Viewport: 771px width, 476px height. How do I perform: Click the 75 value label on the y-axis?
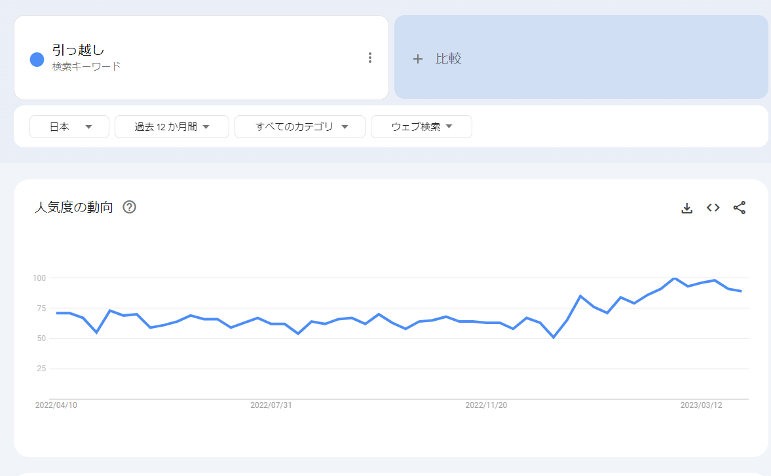click(x=41, y=308)
